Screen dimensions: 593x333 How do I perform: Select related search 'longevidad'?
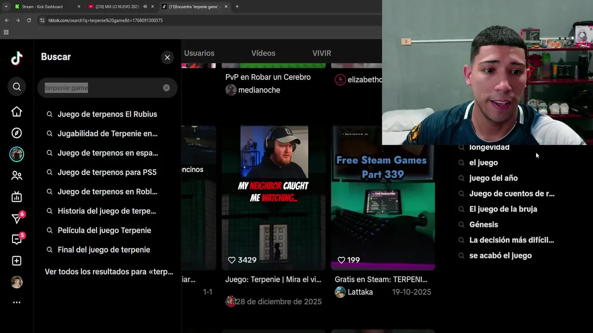pyautogui.click(x=489, y=147)
